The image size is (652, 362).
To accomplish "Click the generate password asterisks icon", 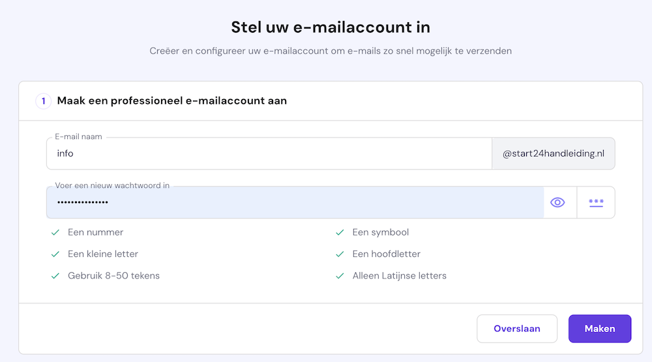I will point(596,202).
